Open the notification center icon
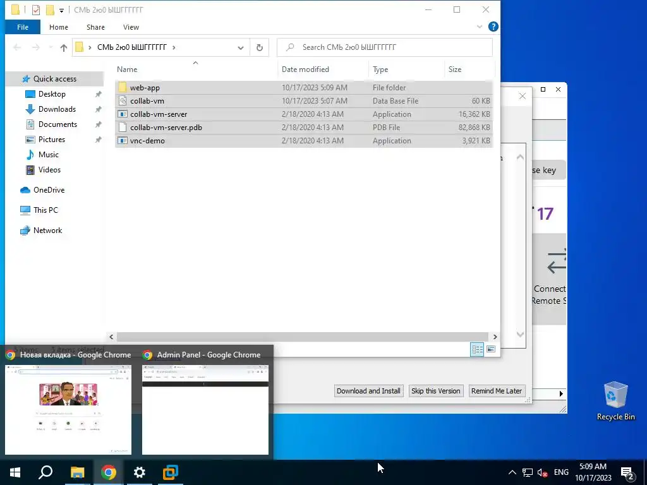The width and height of the screenshot is (647, 485). point(627,474)
